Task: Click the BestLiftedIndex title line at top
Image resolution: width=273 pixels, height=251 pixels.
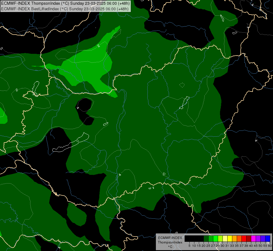Action: (65, 9)
